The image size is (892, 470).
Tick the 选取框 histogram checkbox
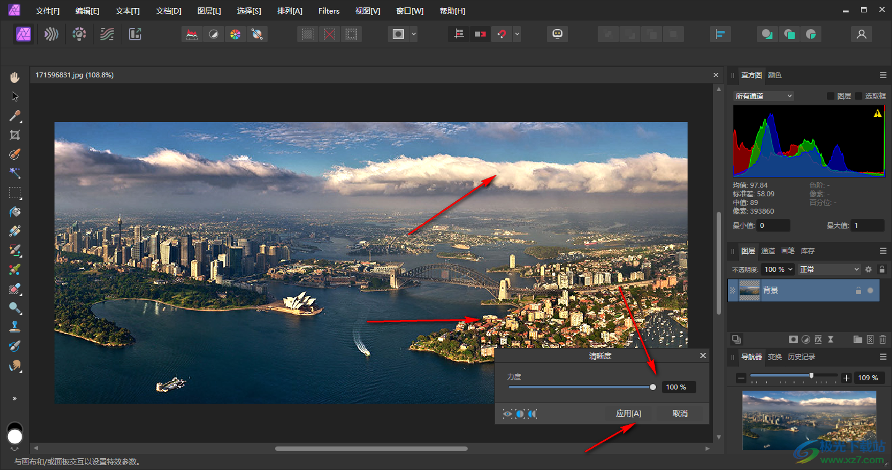pyautogui.click(x=859, y=96)
